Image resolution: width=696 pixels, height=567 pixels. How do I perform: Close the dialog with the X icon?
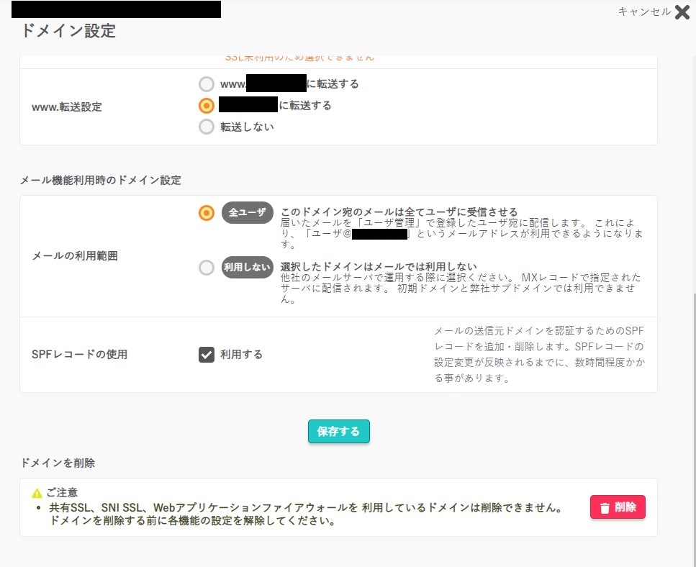click(682, 12)
